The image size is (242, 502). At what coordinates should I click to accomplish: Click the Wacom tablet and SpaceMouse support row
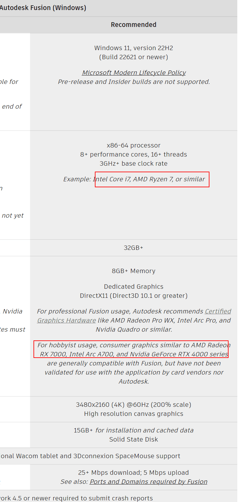pyautogui.click(x=119, y=456)
